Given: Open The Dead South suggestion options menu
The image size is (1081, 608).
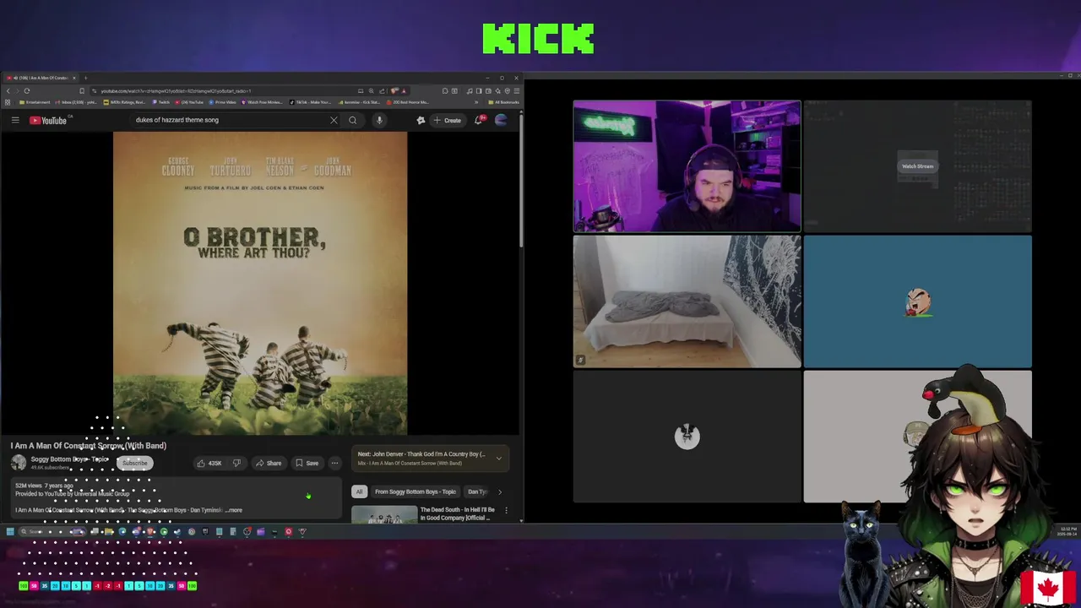Looking at the screenshot, I should point(506,510).
